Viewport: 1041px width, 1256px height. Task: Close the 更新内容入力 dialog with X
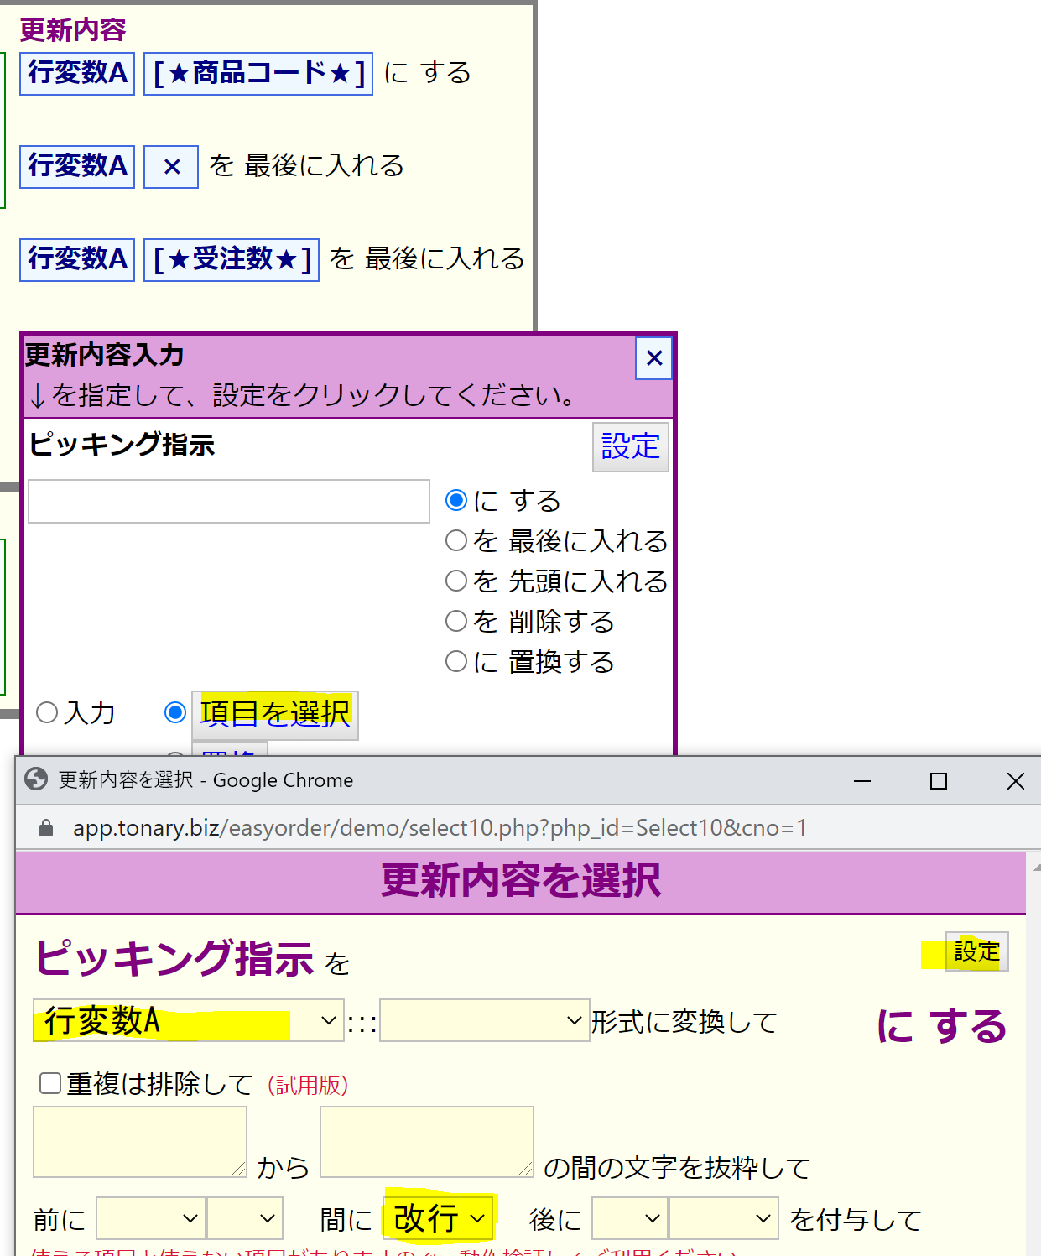point(653,358)
